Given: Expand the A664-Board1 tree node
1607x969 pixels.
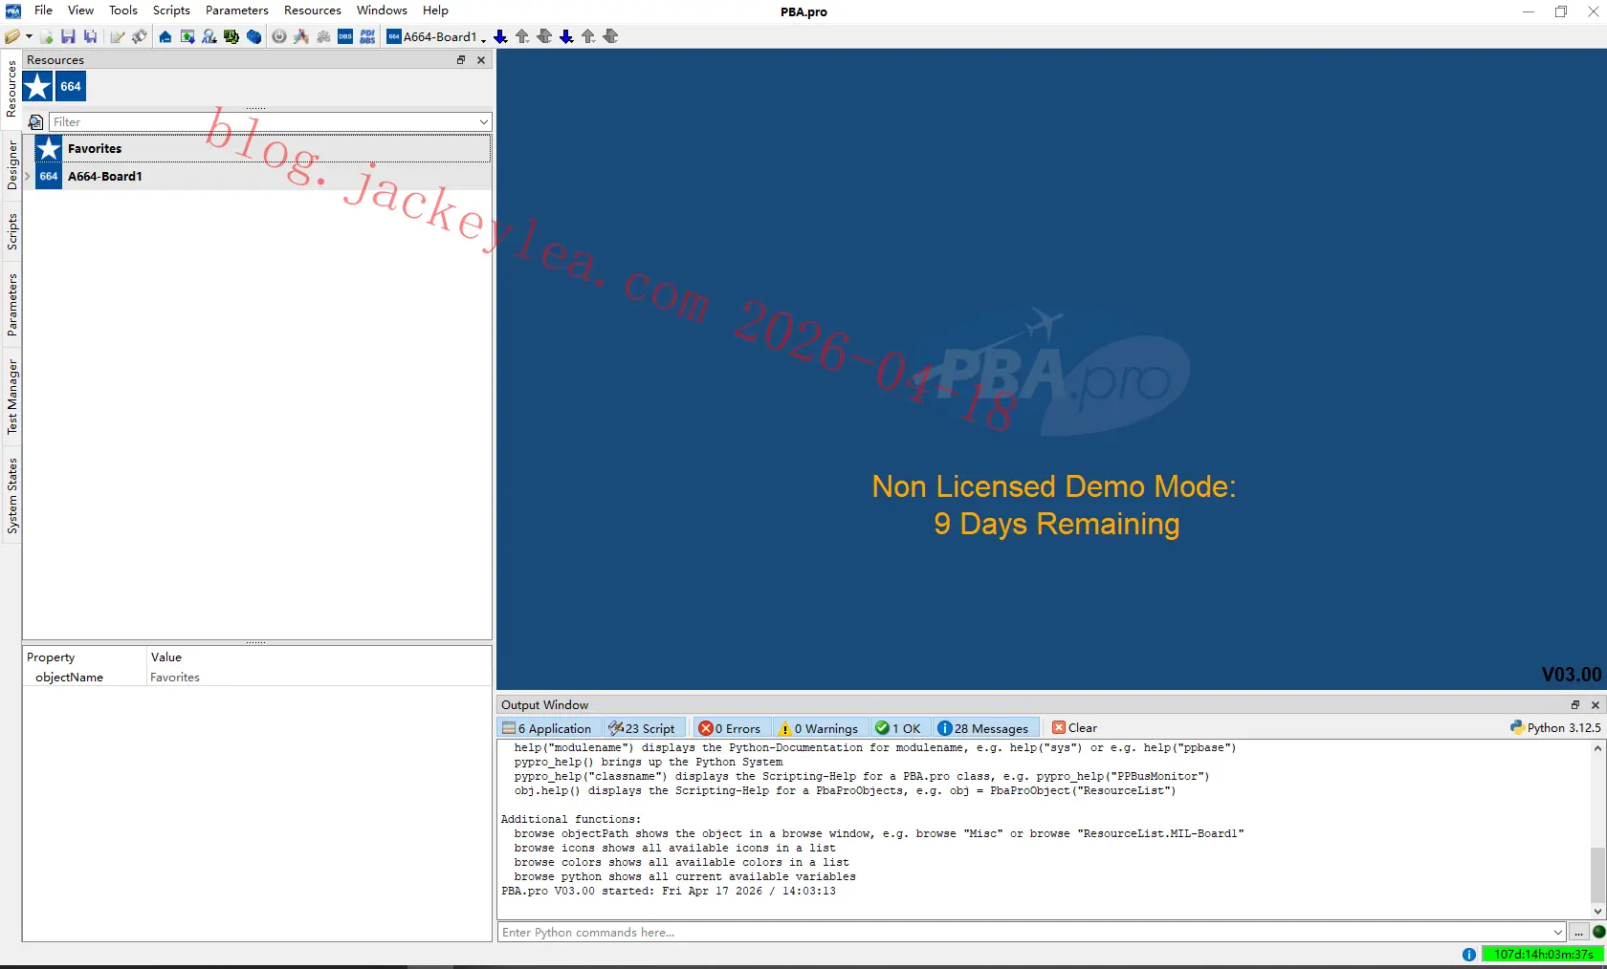Looking at the screenshot, I should pos(28,176).
